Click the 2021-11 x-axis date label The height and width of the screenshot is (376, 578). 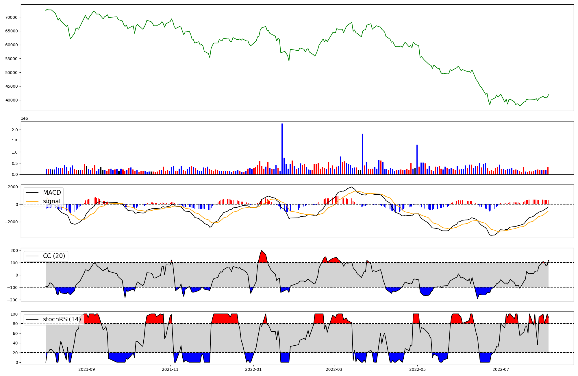coord(170,369)
